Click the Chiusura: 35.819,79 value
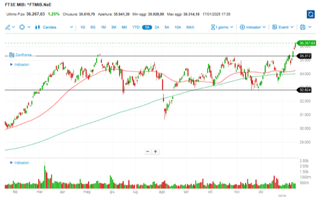This screenshot has width=318, height=197. click(78, 14)
